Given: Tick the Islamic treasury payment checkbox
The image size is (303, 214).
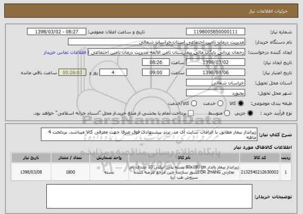Looking at the screenshot, I should pos(191,114).
